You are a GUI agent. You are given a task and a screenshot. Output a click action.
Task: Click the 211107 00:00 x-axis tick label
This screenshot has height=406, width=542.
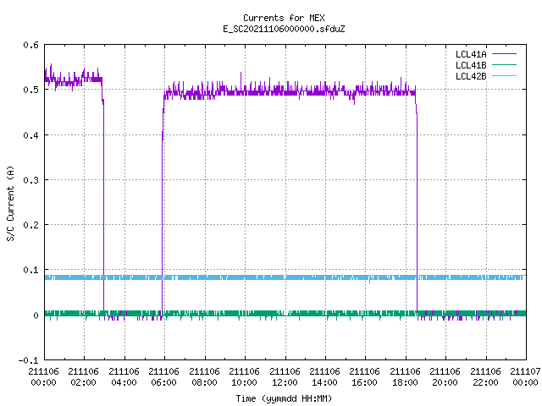click(525, 376)
